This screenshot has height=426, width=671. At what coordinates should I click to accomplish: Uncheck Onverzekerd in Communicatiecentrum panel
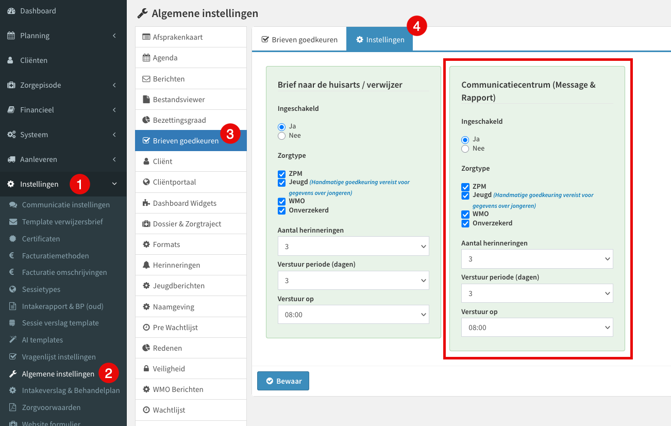[465, 223]
